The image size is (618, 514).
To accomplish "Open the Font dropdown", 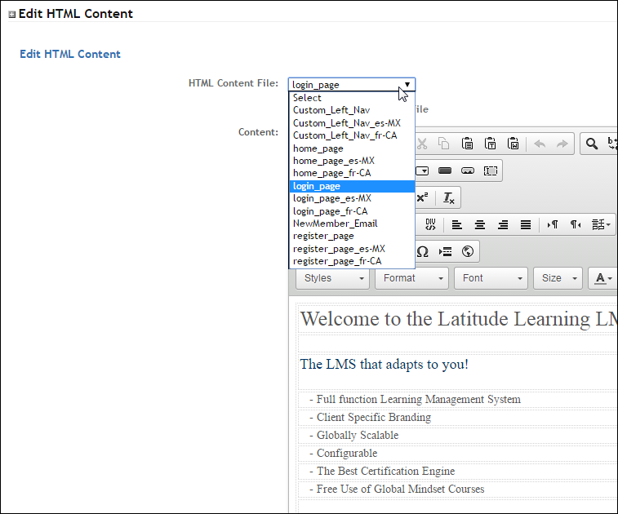I will (491, 278).
